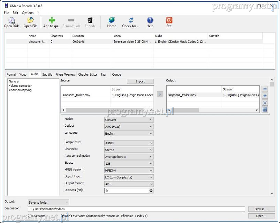Expand the Output Save to folder dropdown
The width and height of the screenshot is (280, 223).
click(x=48, y=202)
